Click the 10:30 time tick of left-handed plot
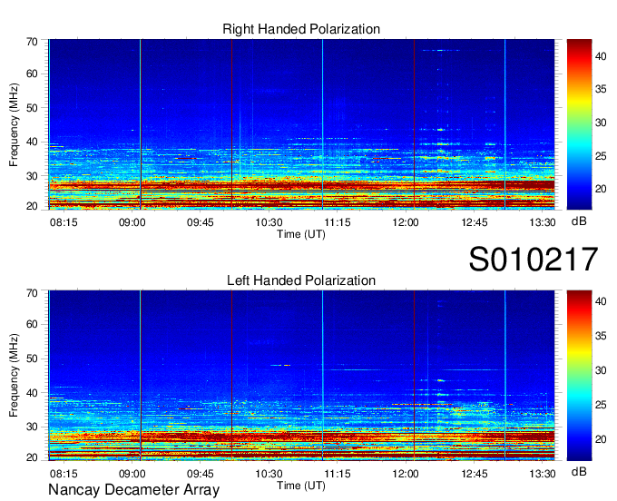 269,474
